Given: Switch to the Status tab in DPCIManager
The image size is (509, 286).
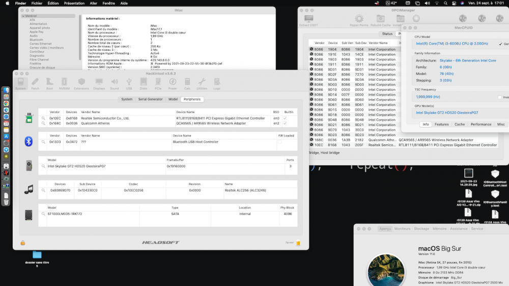Looking at the screenshot, I should [387, 34].
